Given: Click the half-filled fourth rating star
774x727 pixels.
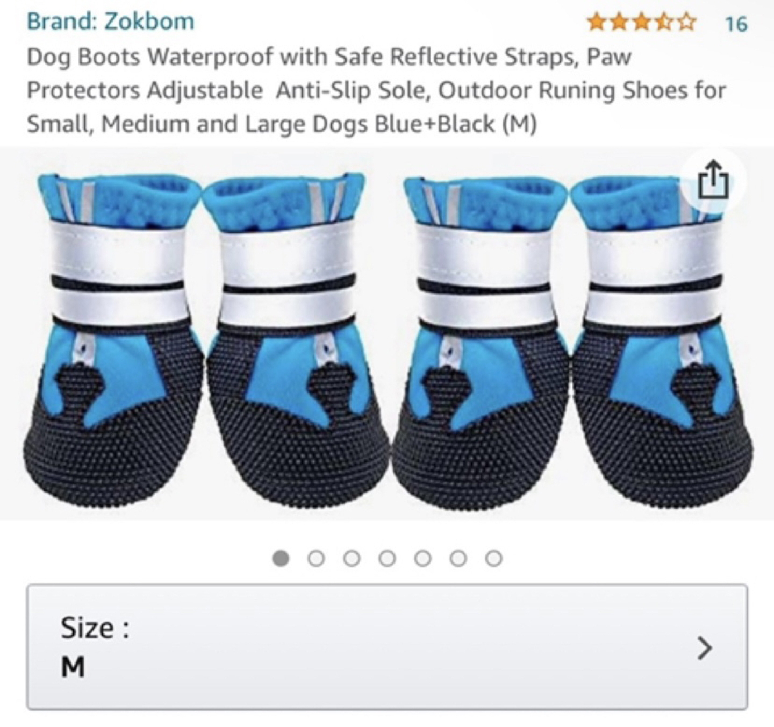Looking at the screenshot, I should [665, 23].
